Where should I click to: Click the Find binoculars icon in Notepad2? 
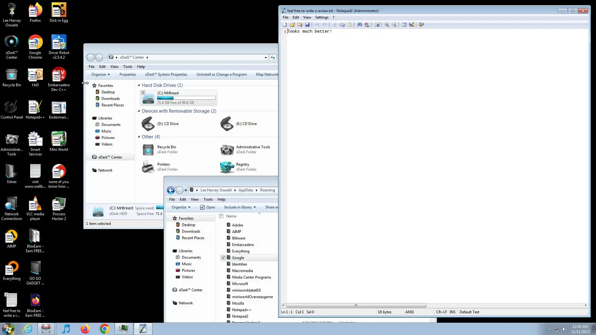click(x=359, y=25)
